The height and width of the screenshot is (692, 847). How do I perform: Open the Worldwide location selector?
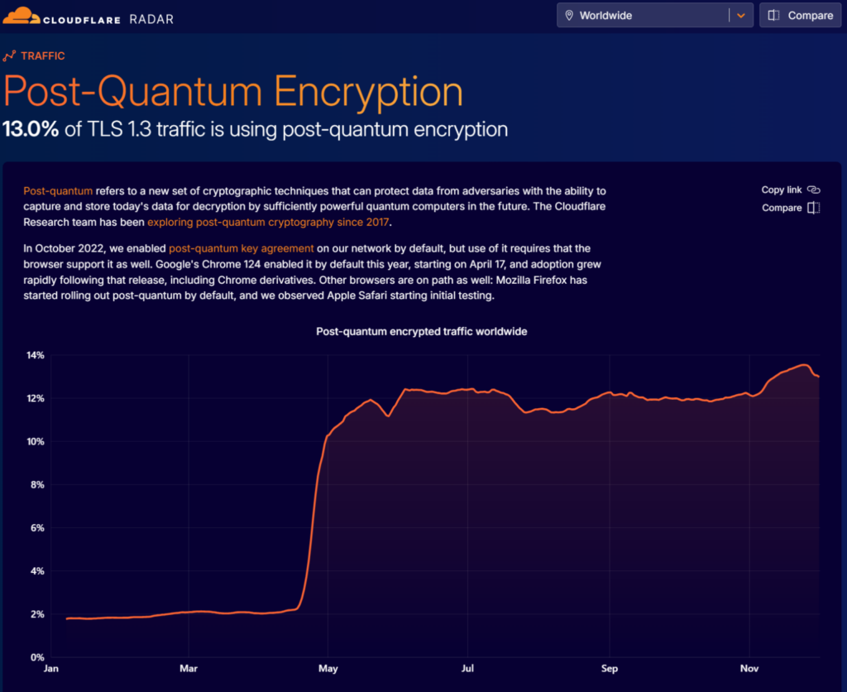(645, 16)
